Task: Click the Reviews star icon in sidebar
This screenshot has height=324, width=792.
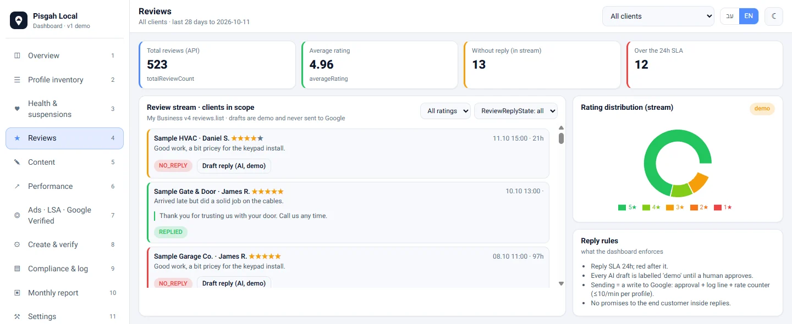Action: 17,138
